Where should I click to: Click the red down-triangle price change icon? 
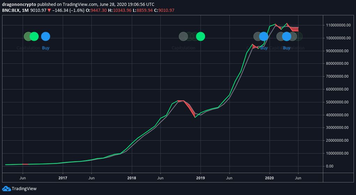(49, 10)
